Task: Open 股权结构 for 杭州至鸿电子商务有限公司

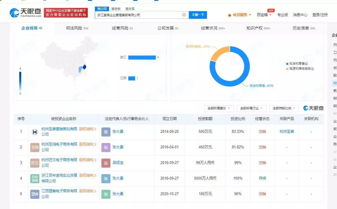Action: pyautogui.click(x=88, y=144)
